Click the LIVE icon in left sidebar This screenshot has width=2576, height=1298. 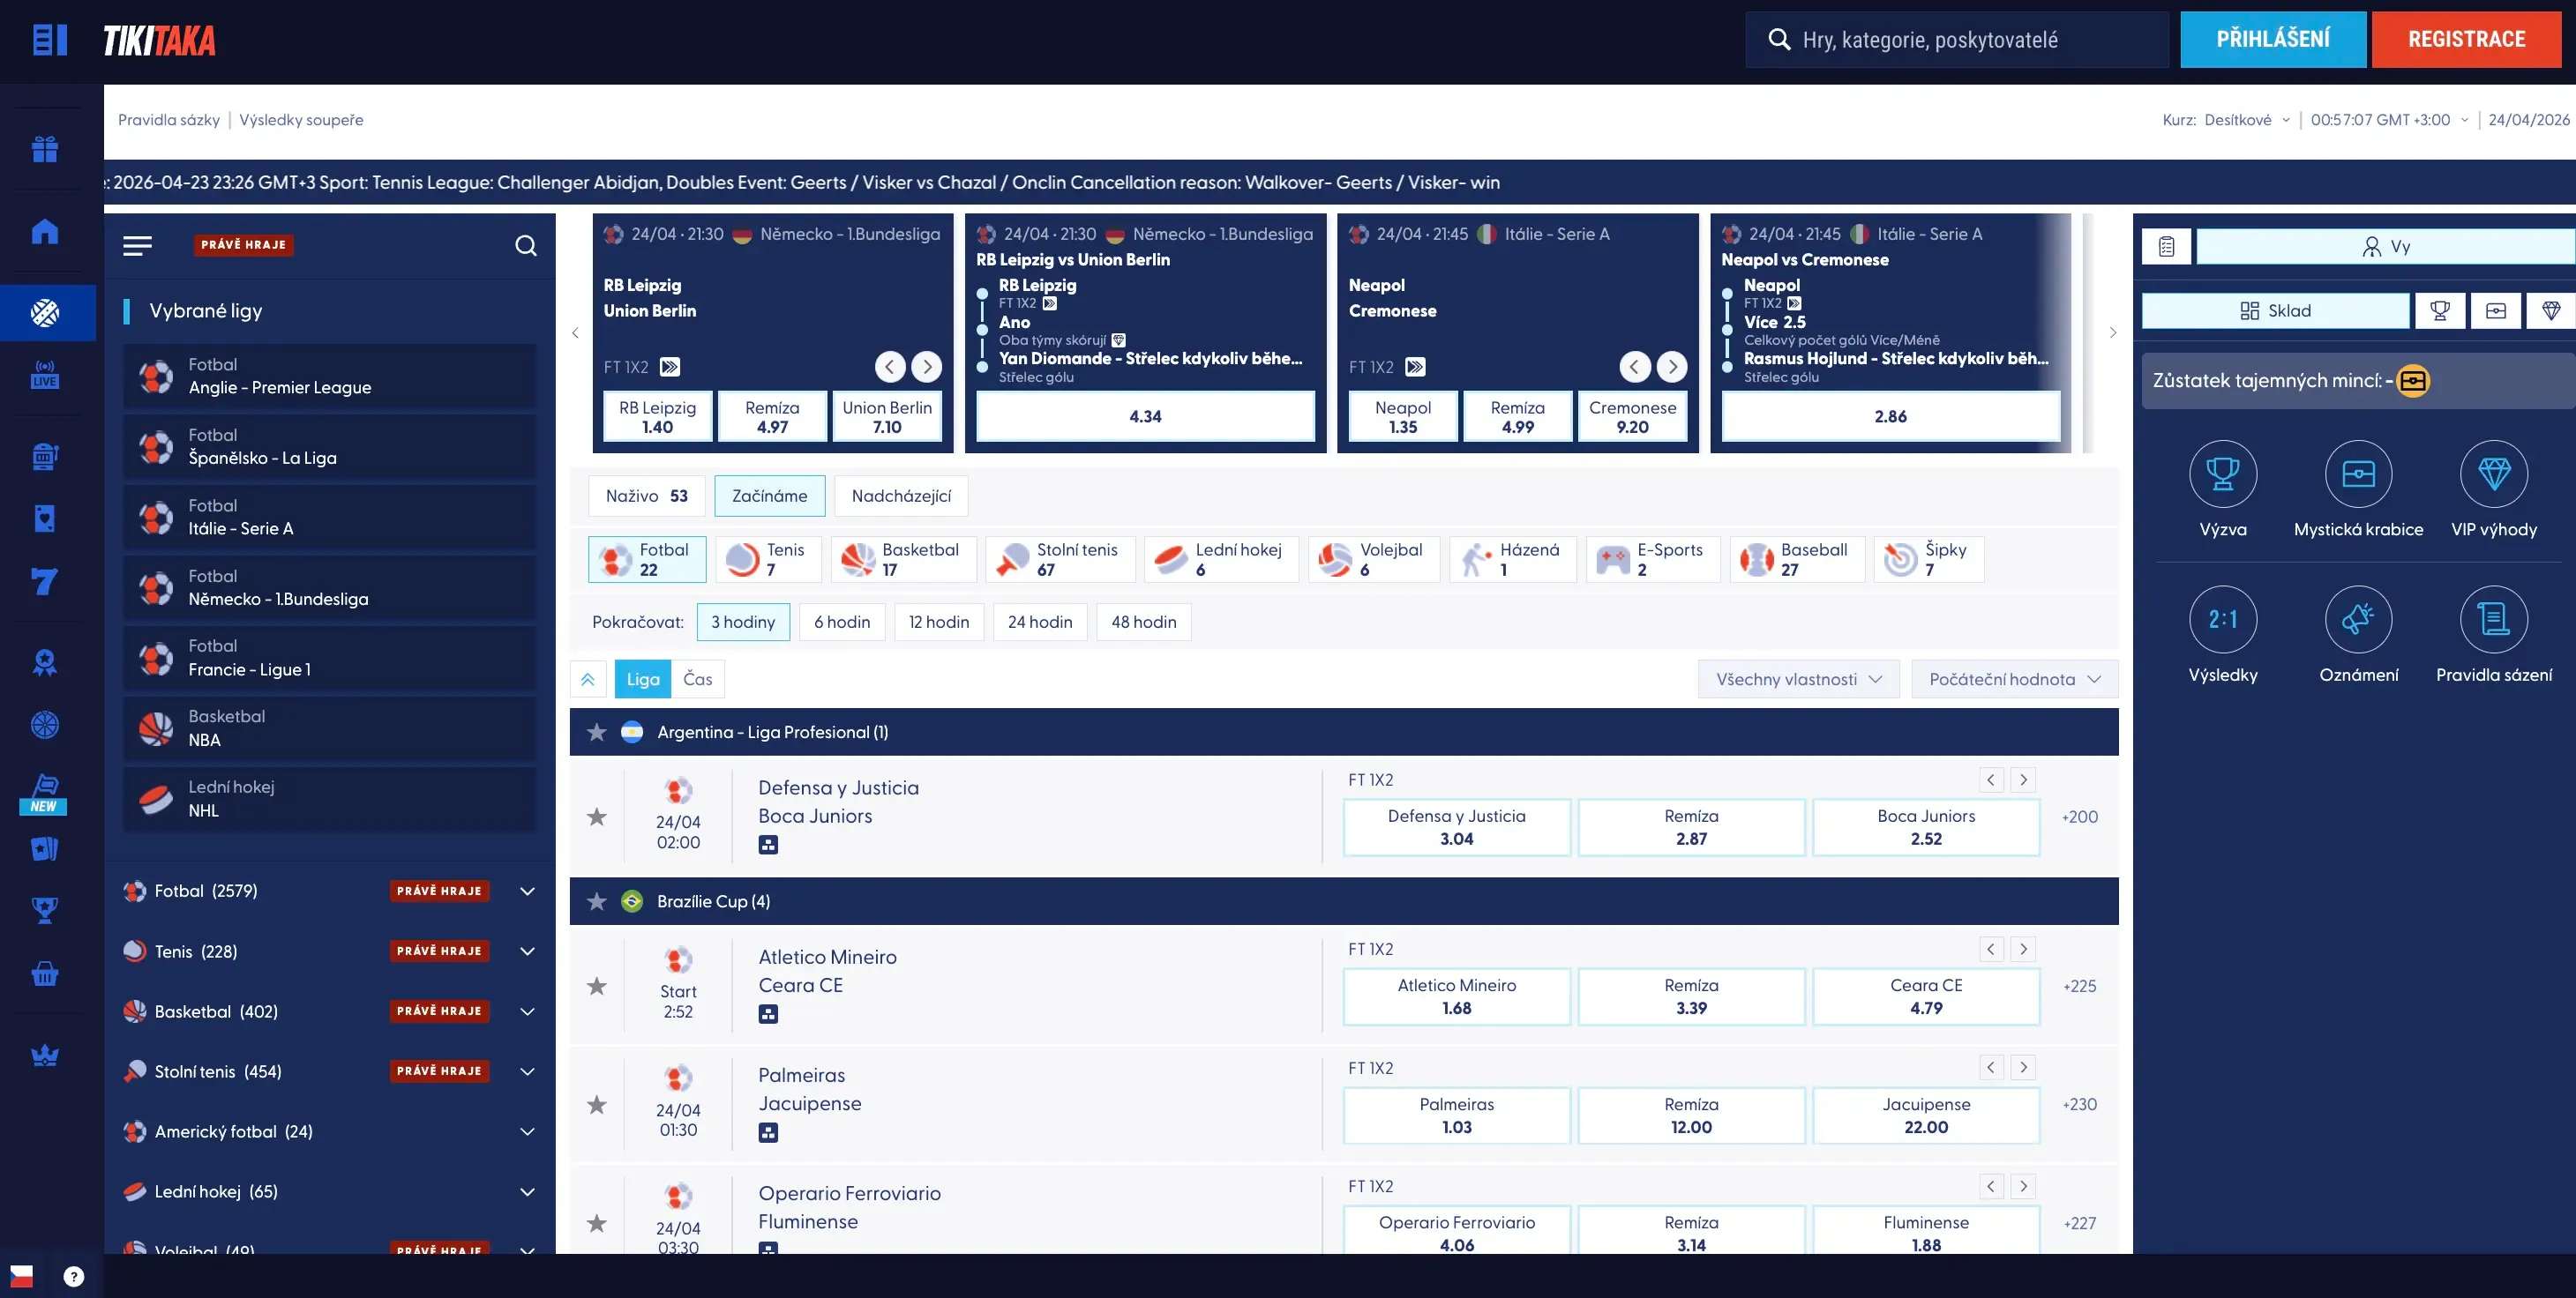pos(45,375)
